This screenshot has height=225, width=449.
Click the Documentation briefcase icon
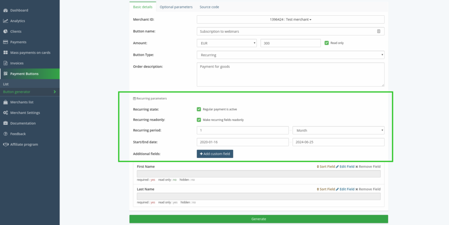[x=5, y=123]
